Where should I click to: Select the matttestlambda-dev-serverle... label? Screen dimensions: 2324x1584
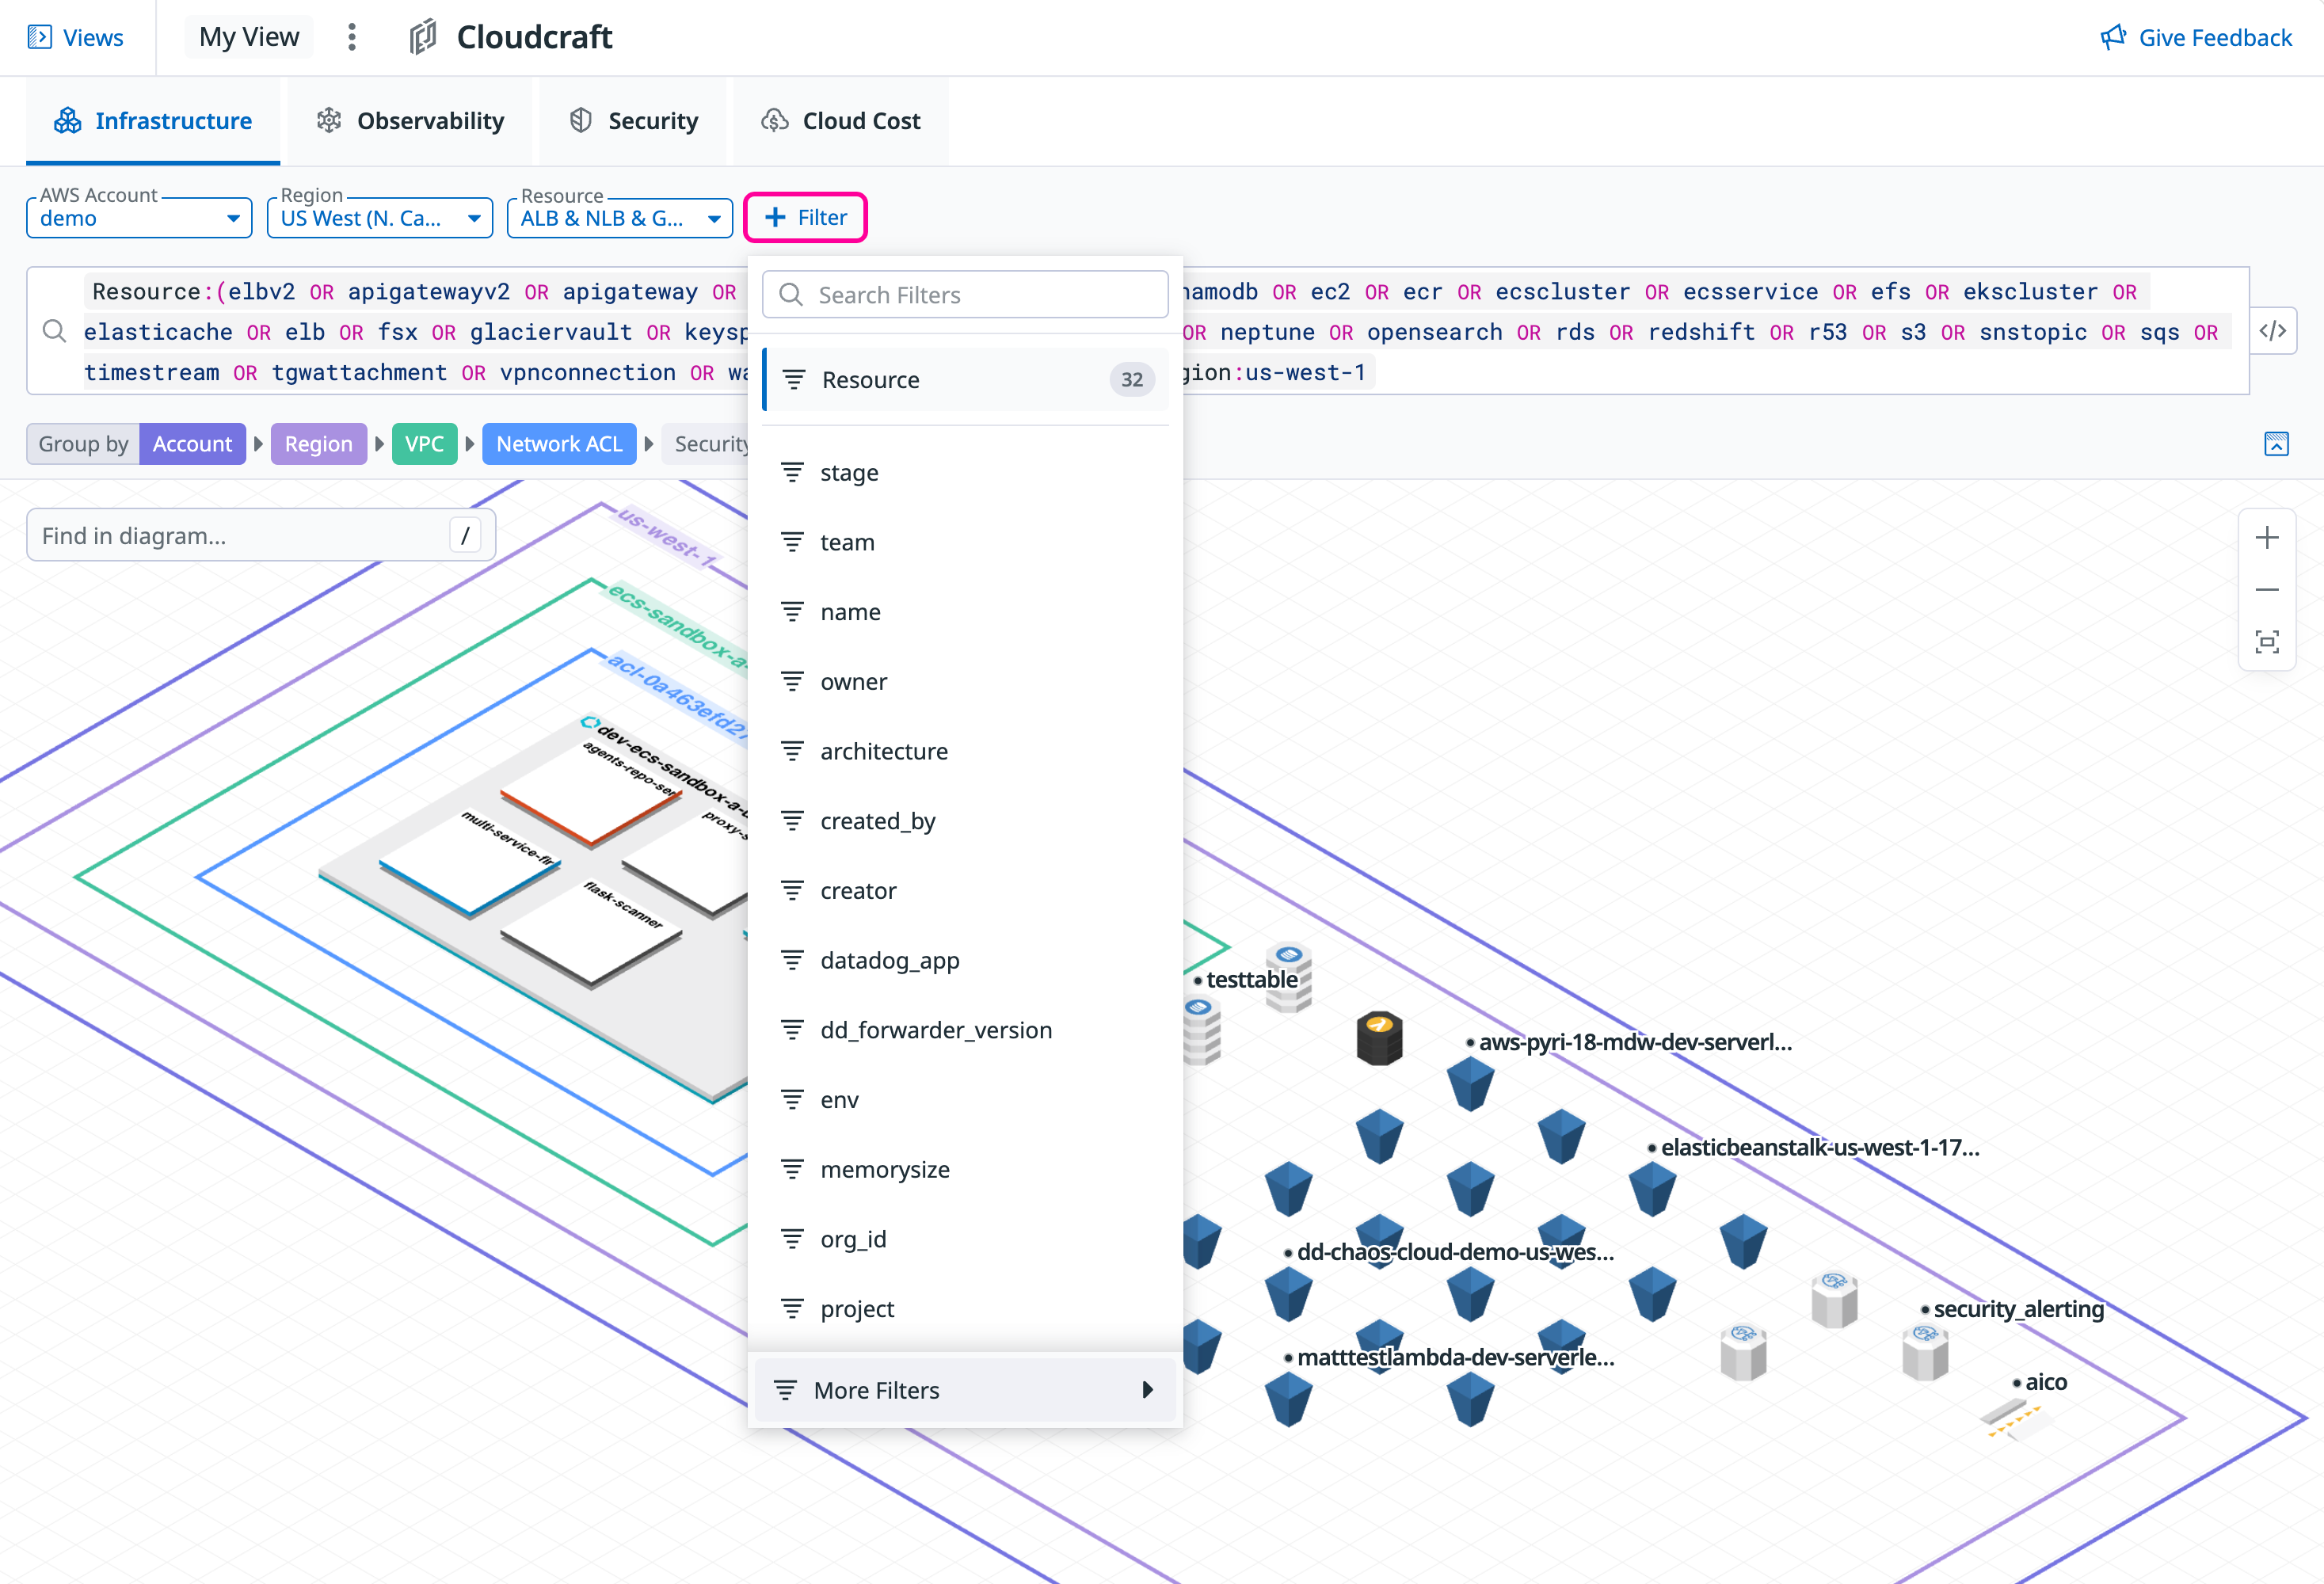pyautogui.click(x=1455, y=1357)
